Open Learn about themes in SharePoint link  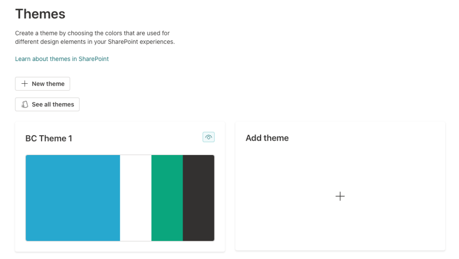click(x=62, y=59)
